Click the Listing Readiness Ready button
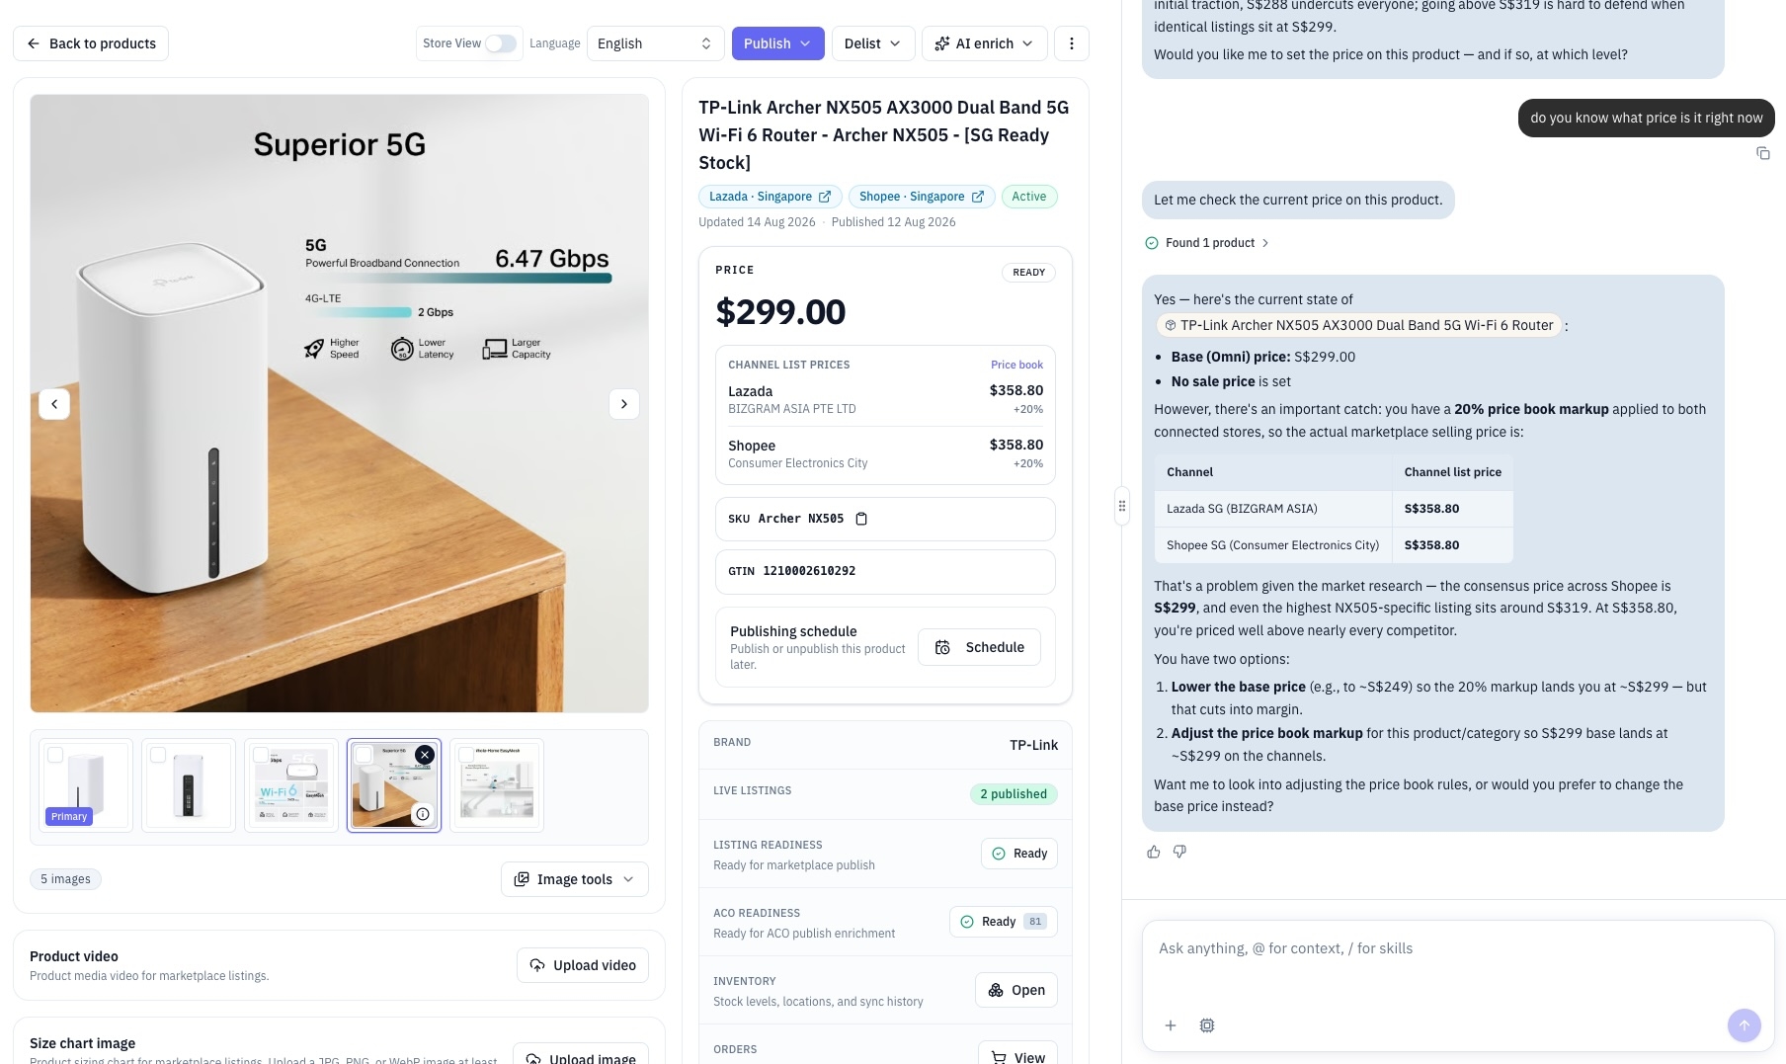Image resolution: width=1786 pixels, height=1064 pixels. (1019, 854)
